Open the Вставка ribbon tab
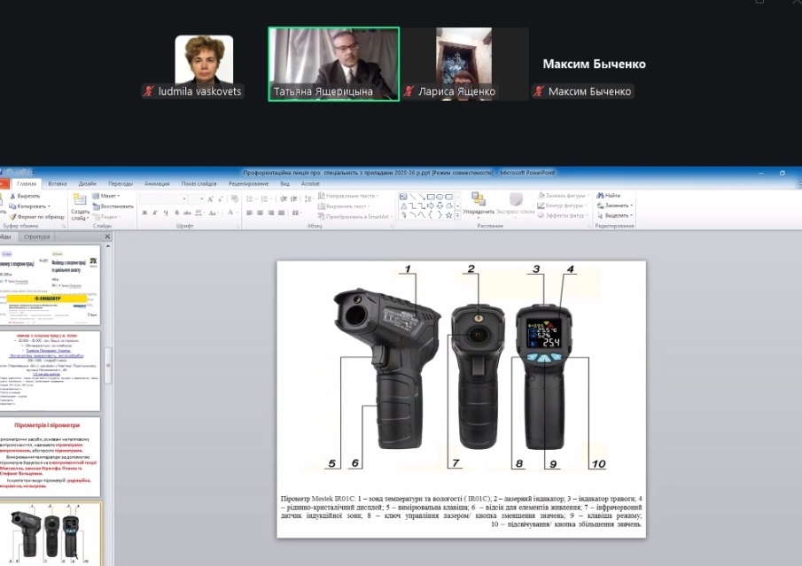Screen dimensions: 802x566 click(58, 183)
